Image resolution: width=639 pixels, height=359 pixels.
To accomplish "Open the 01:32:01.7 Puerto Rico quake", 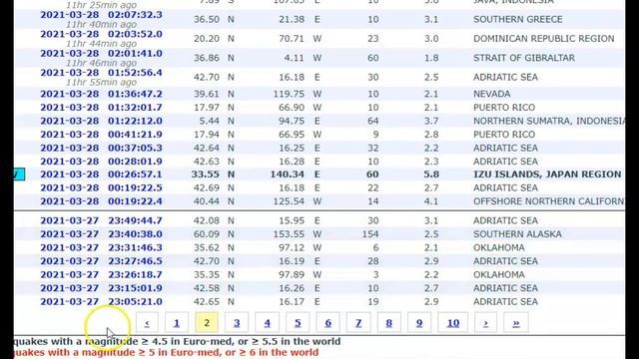I will (101, 108).
